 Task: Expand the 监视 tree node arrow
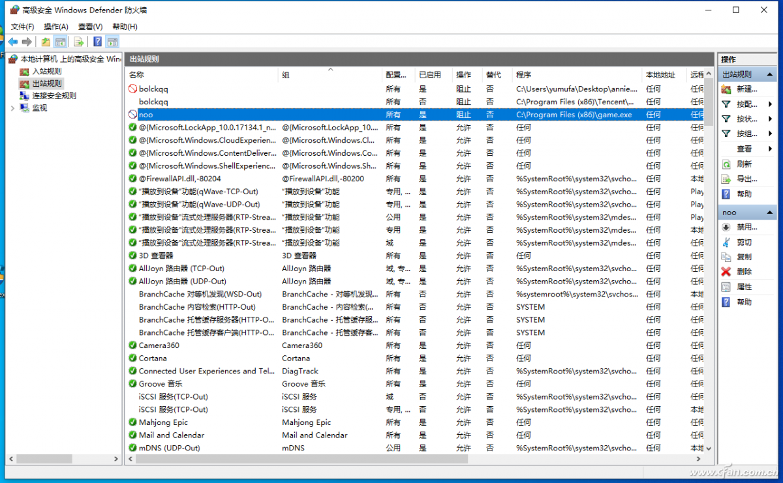click(x=12, y=108)
